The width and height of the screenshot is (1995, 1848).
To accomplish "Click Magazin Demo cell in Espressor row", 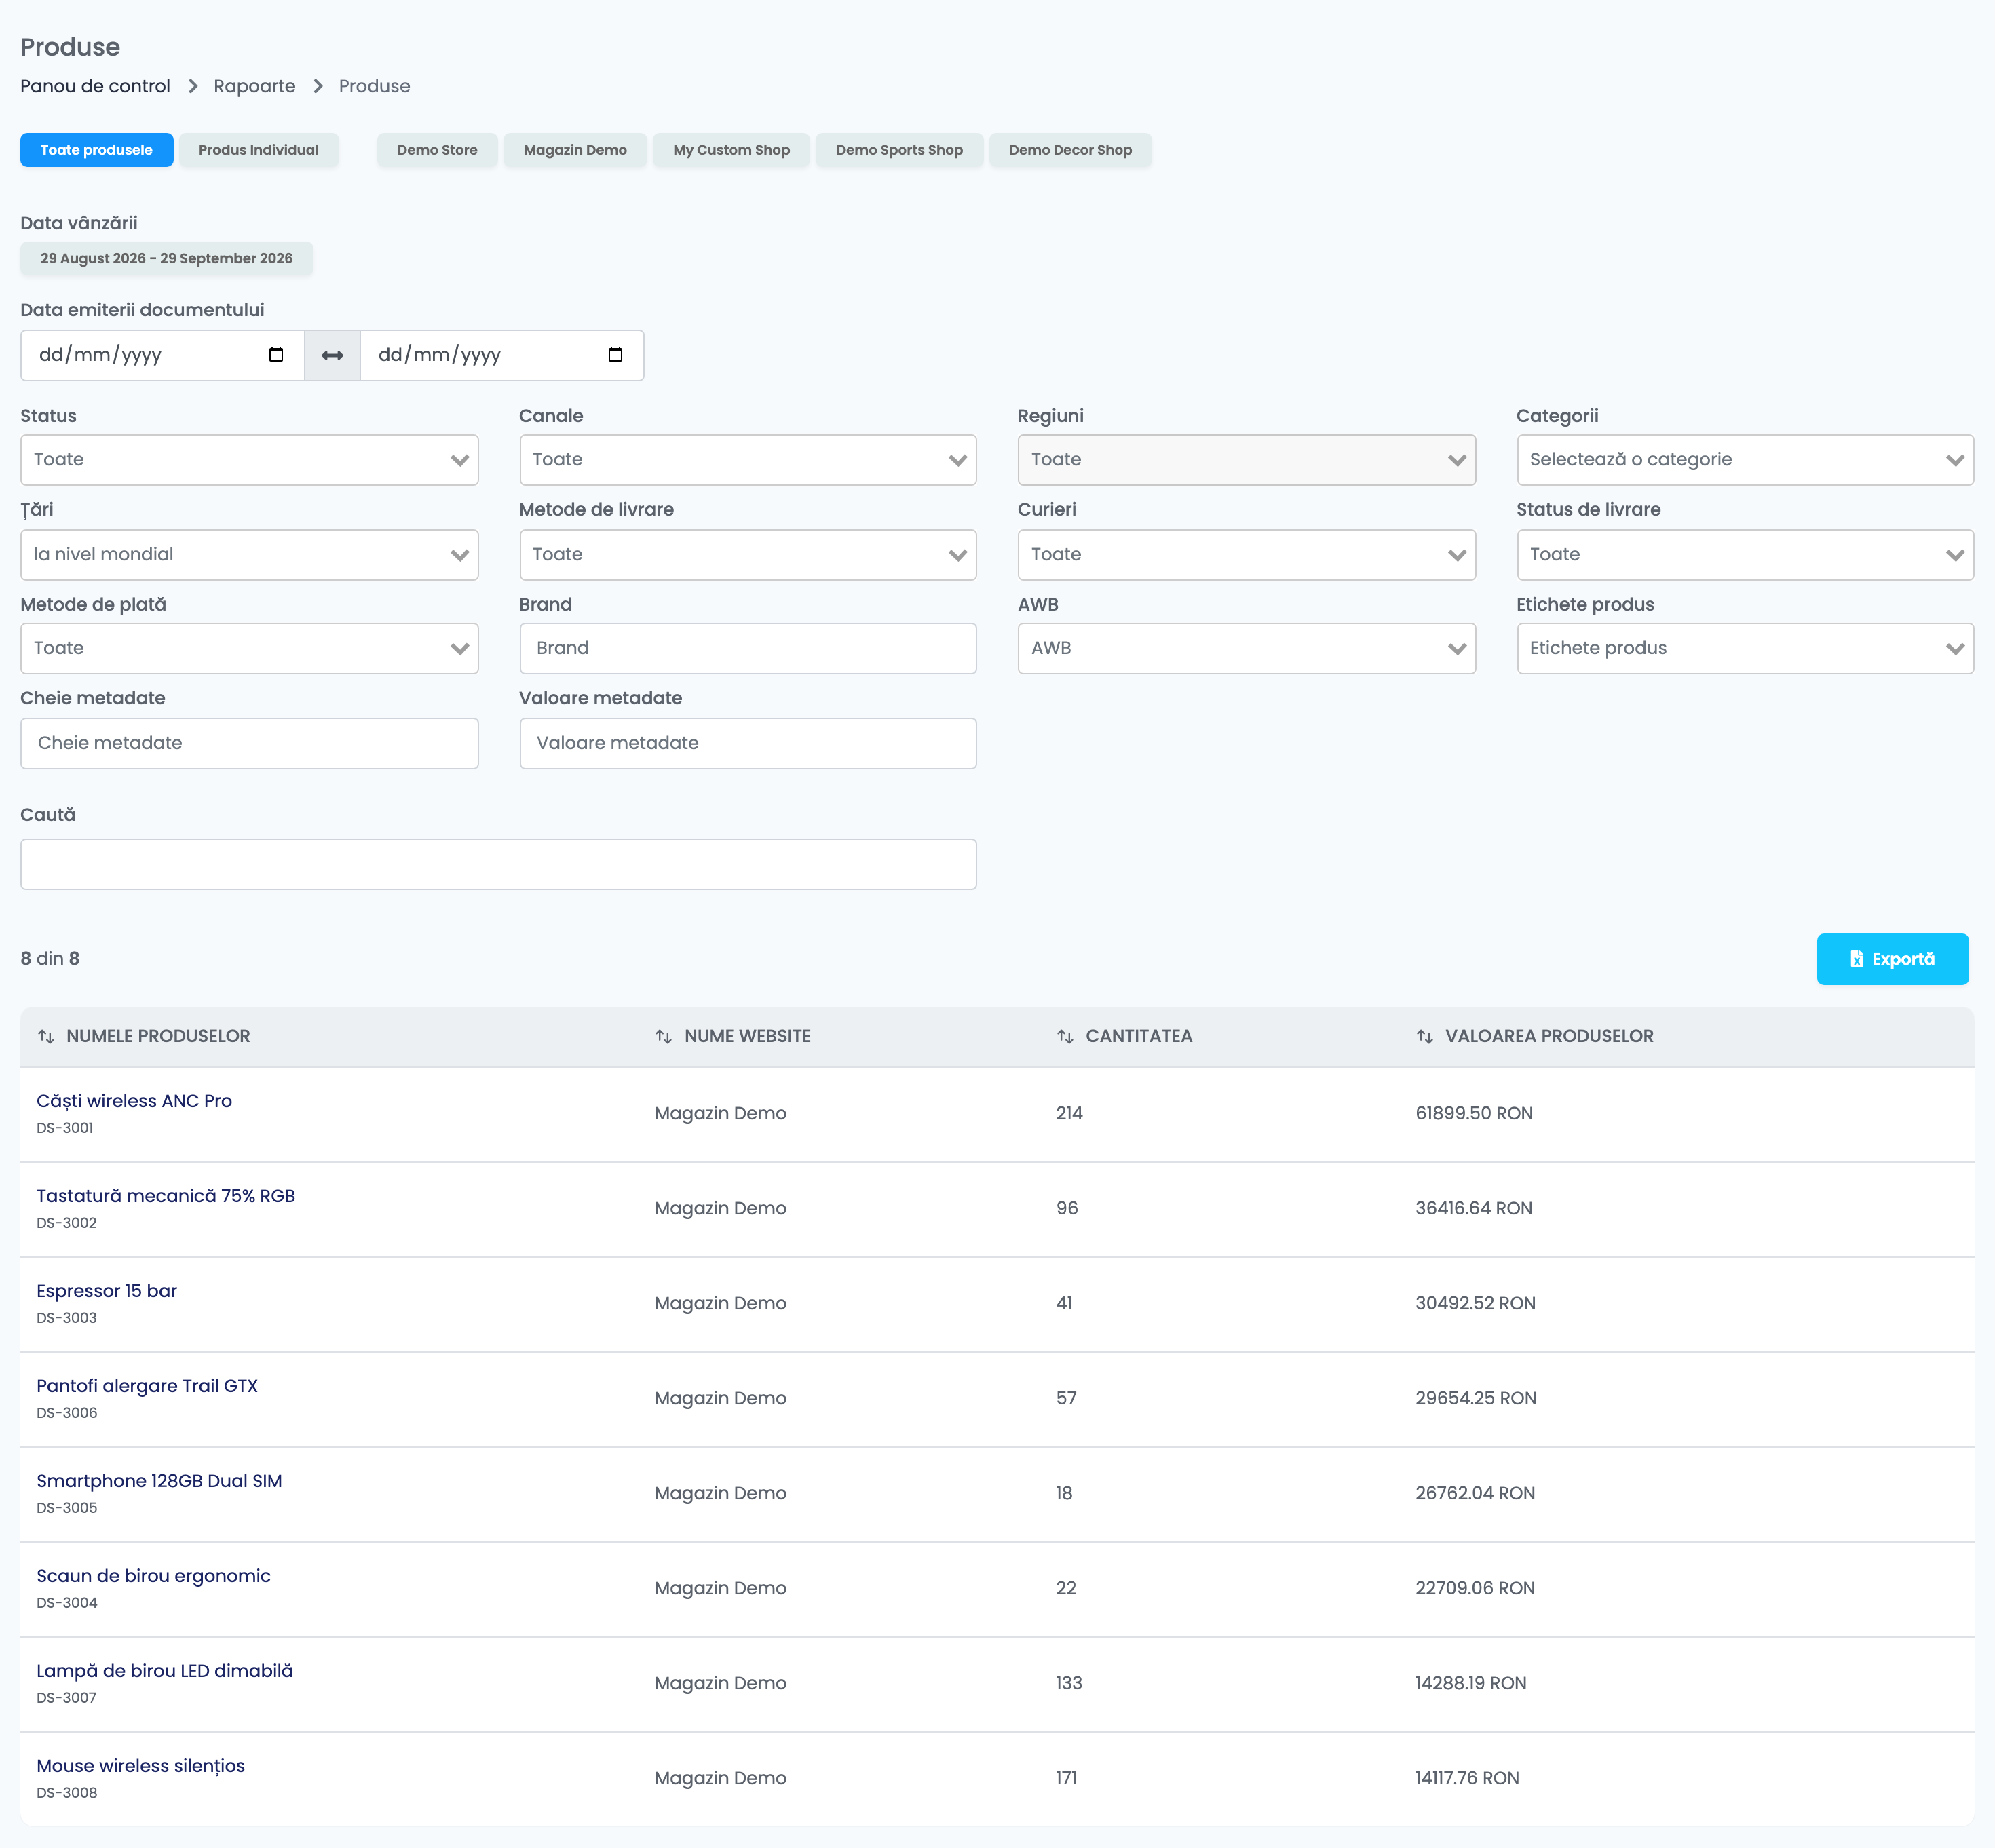I will (x=720, y=1303).
